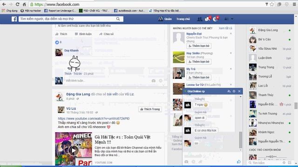Open the Ứng dụng apps shortcut
298x167 pixels.
click(x=9, y=11)
